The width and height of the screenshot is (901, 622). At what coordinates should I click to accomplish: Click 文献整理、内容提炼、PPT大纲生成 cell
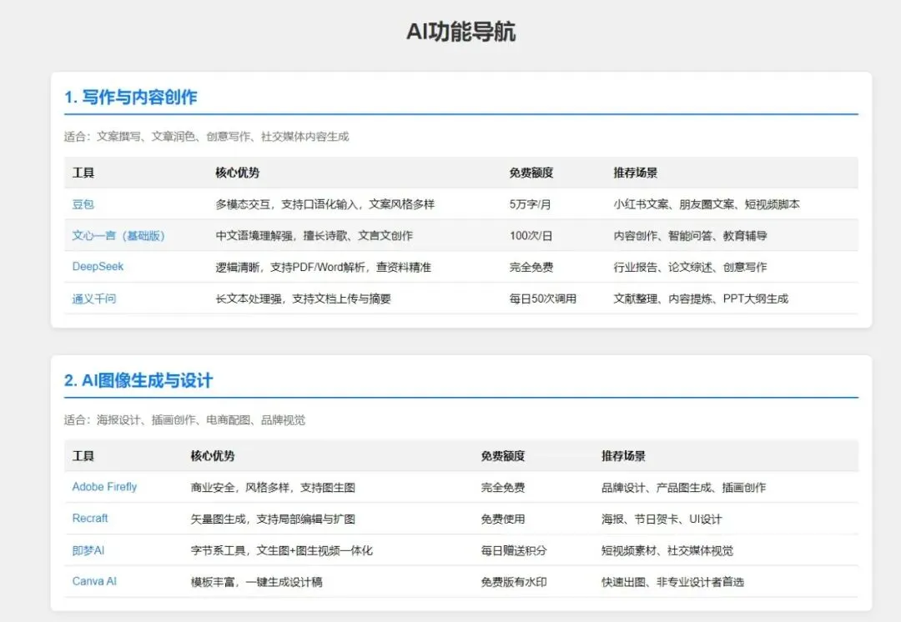pyautogui.click(x=701, y=298)
